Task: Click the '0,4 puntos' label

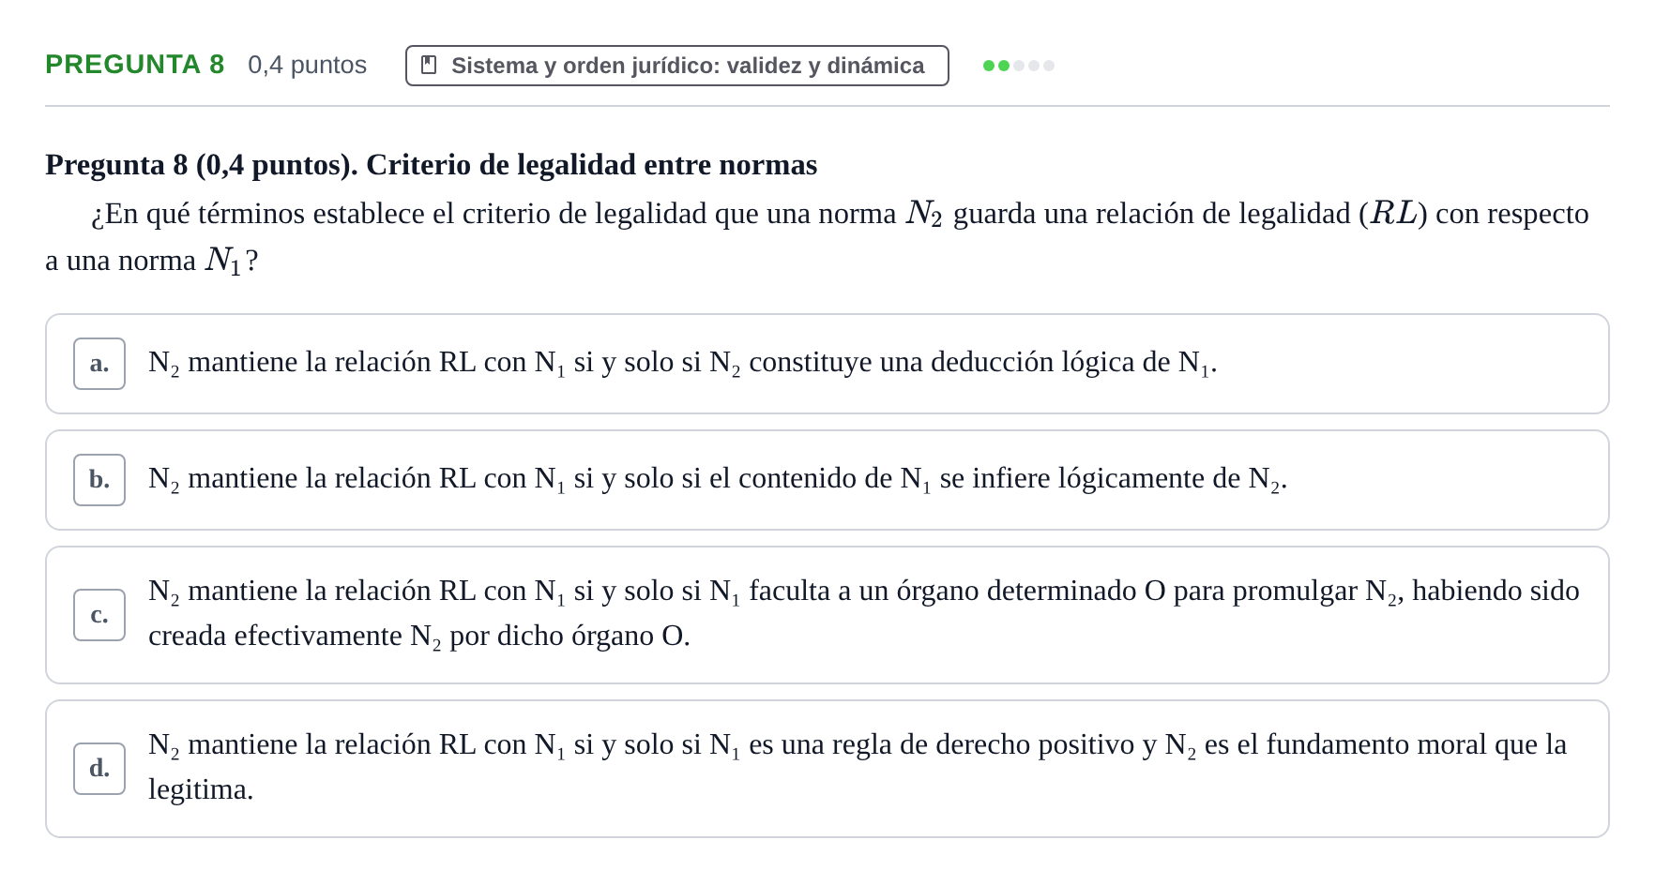Action: click(307, 65)
